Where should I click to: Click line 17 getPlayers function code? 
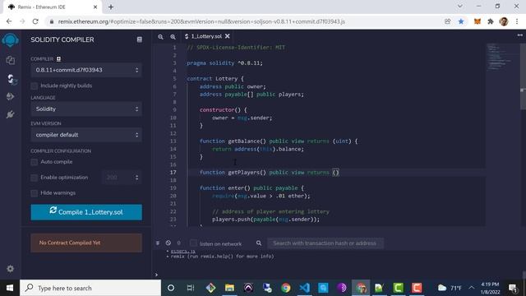point(270,173)
